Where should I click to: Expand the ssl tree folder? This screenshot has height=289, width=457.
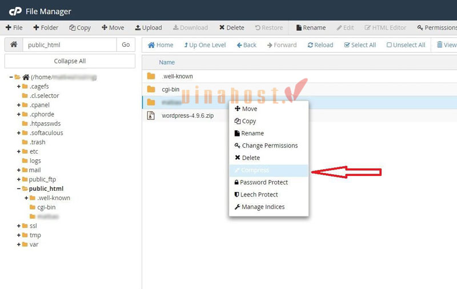pyautogui.click(x=19, y=226)
